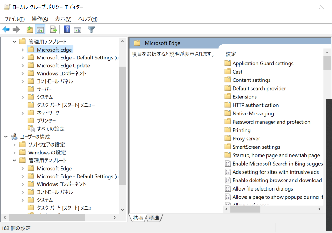
Task: Collapse the ユーザーの構成 node
Action: coord(6,137)
